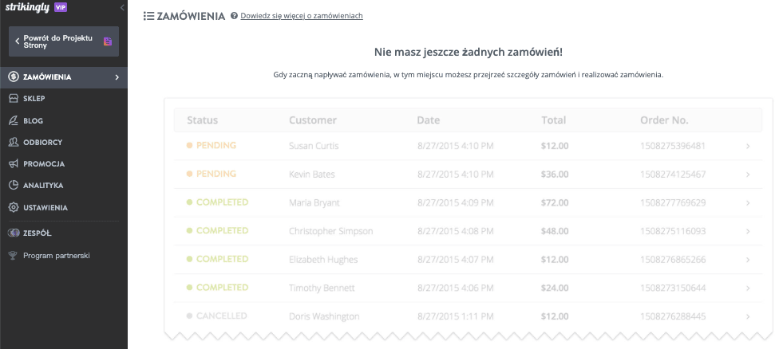783x349 pixels.
Task: Collapse the sidebar with the top arrow
Action: (x=121, y=7)
